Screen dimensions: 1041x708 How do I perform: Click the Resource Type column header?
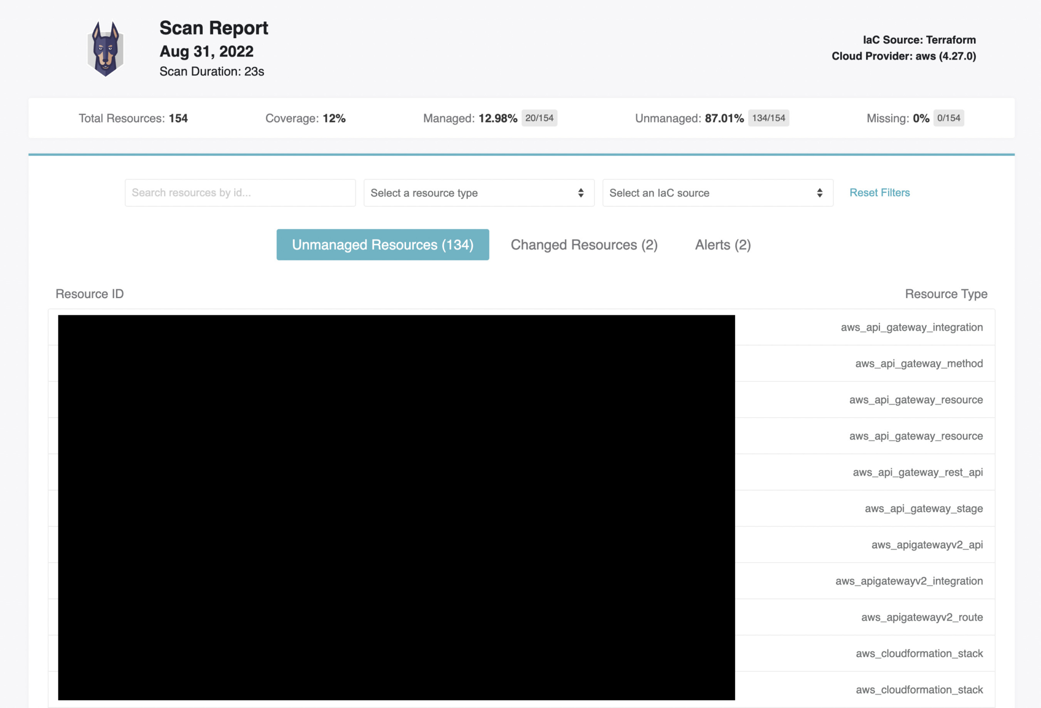(x=945, y=294)
